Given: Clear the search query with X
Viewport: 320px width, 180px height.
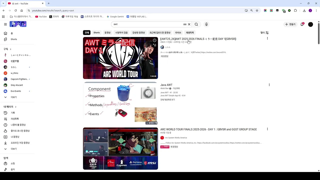Looking at the screenshot, I should pos(189,24).
